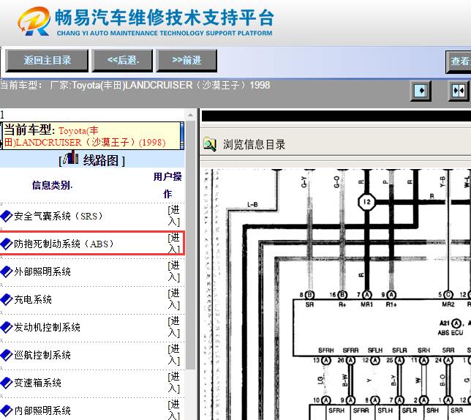Click the left panel scrollbar up arrow

[x=190, y=115]
